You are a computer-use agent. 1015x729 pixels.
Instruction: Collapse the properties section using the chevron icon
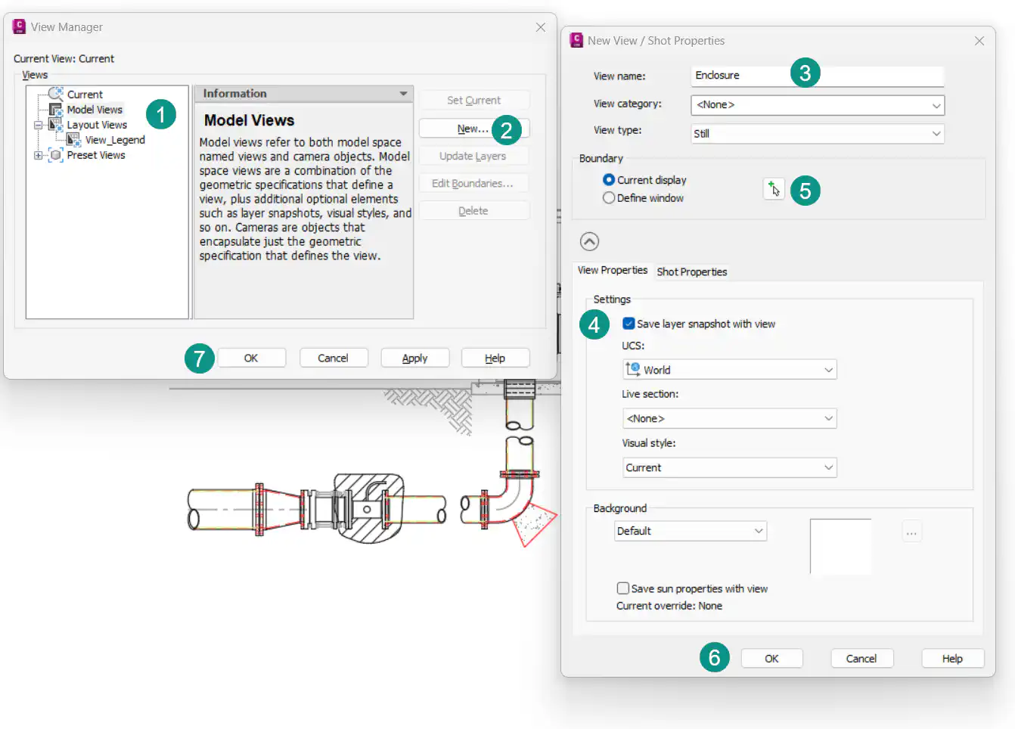[x=589, y=240]
